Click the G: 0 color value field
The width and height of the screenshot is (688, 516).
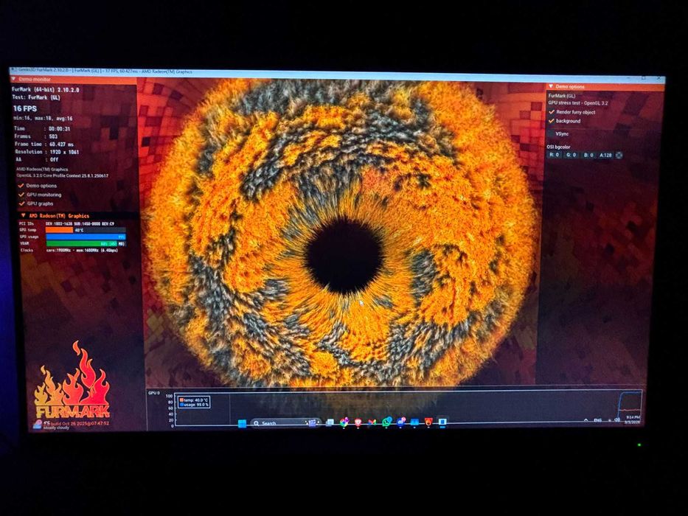[x=571, y=155]
